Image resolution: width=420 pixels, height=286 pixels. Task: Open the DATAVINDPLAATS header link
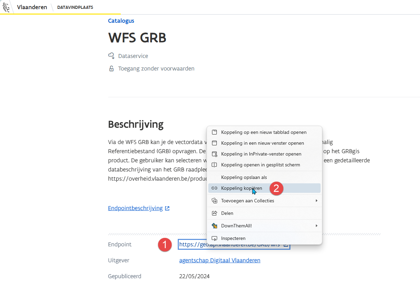(x=75, y=7)
